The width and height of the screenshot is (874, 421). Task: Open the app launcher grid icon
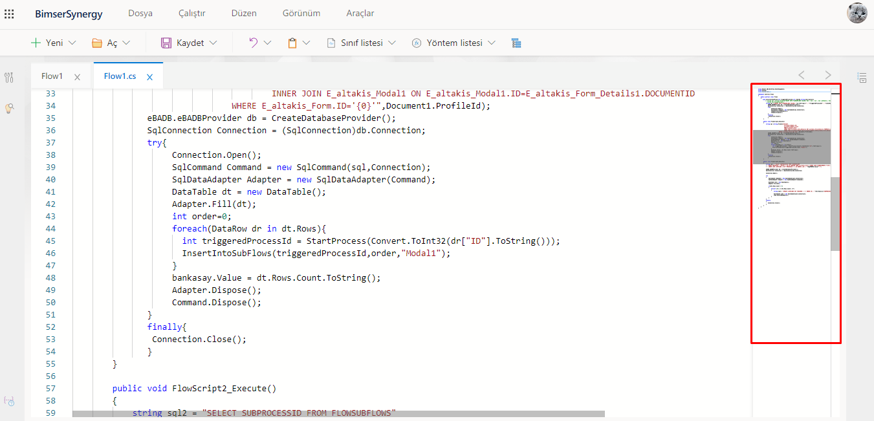click(x=9, y=14)
